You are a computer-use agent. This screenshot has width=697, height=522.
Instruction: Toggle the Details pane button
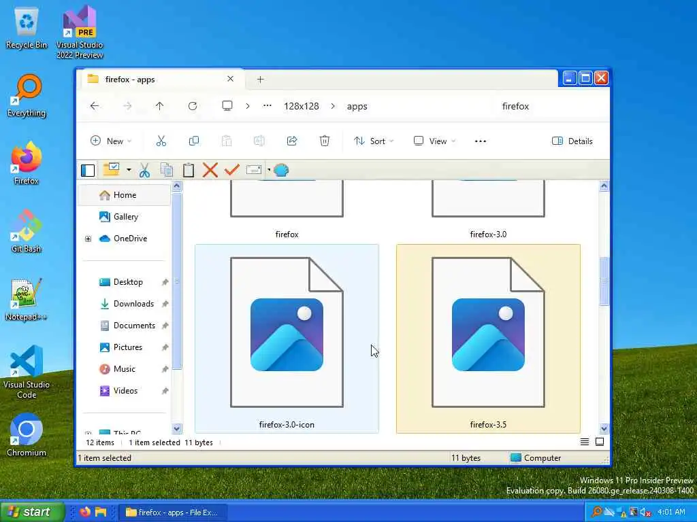pos(572,141)
